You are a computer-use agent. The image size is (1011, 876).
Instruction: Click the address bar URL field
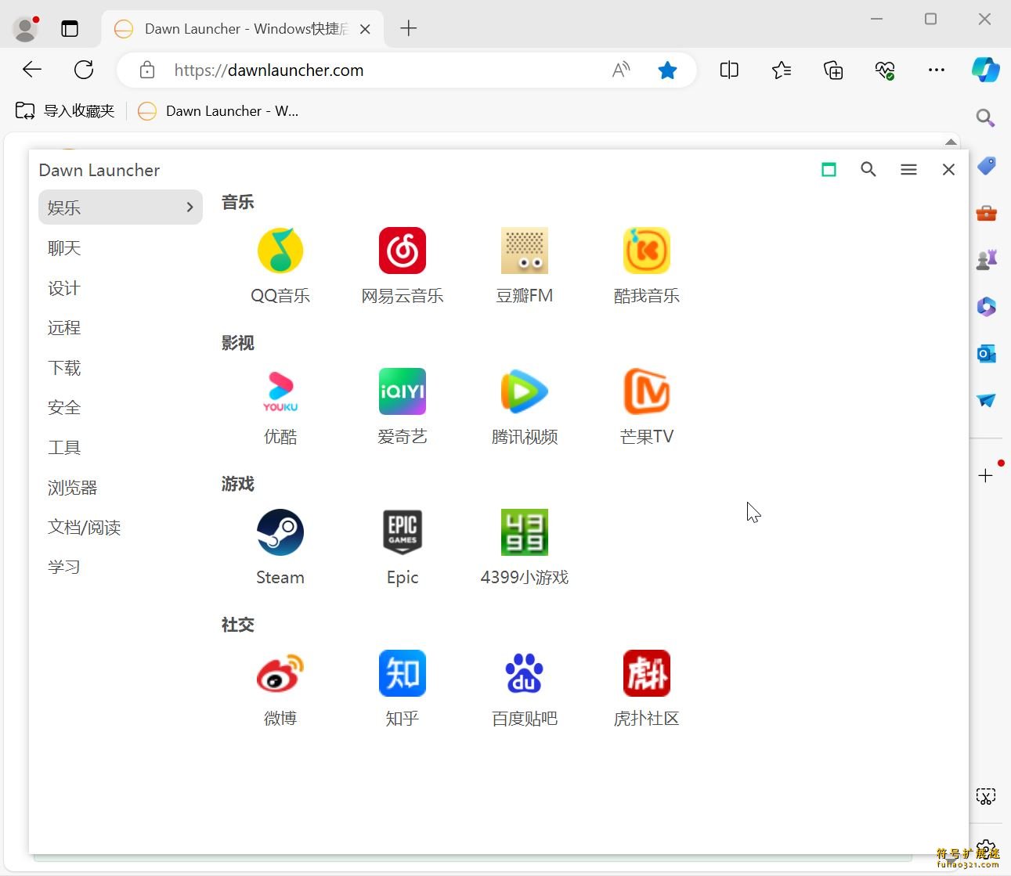pos(376,70)
